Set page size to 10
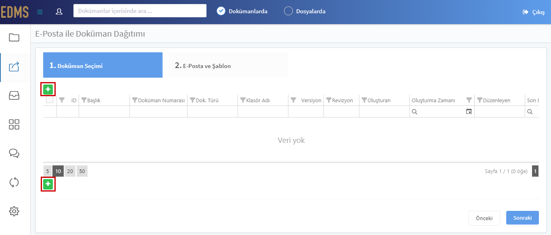551x235 pixels. pyautogui.click(x=58, y=171)
